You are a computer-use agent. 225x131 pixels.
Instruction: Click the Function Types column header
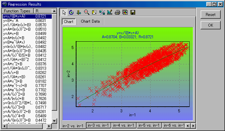point(18,11)
